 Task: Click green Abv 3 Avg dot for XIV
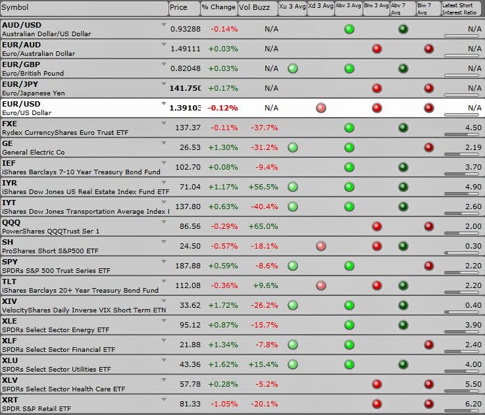point(349,305)
